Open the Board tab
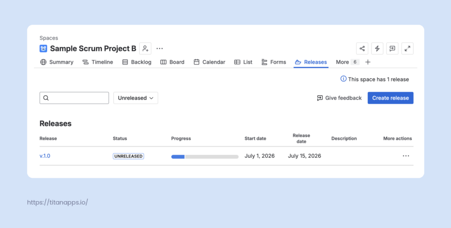This screenshot has height=228, width=451. (172, 62)
